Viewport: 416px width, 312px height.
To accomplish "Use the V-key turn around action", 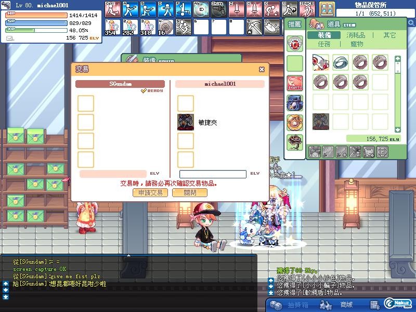I will [290, 9].
